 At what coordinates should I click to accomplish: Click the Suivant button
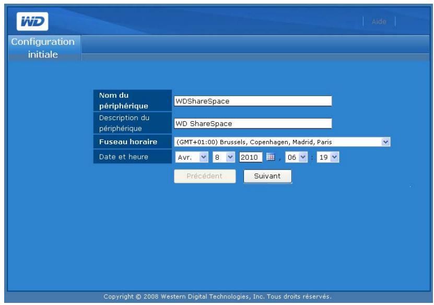point(267,176)
